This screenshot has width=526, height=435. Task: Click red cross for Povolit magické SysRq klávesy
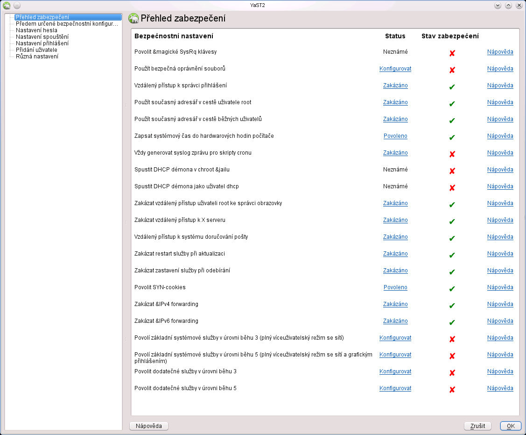[452, 53]
